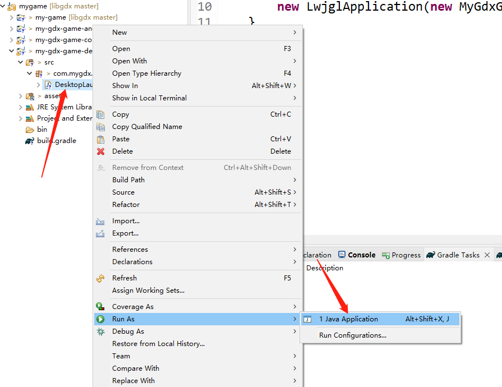The width and height of the screenshot is (502, 387).
Task: Click the Debug As bug icon
Action: point(100,331)
